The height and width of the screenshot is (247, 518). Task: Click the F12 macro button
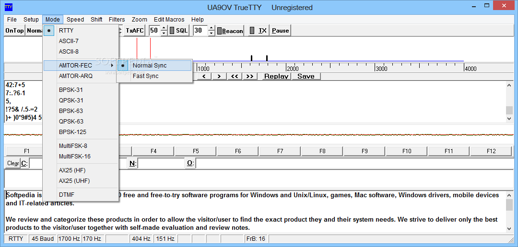click(x=491, y=151)
